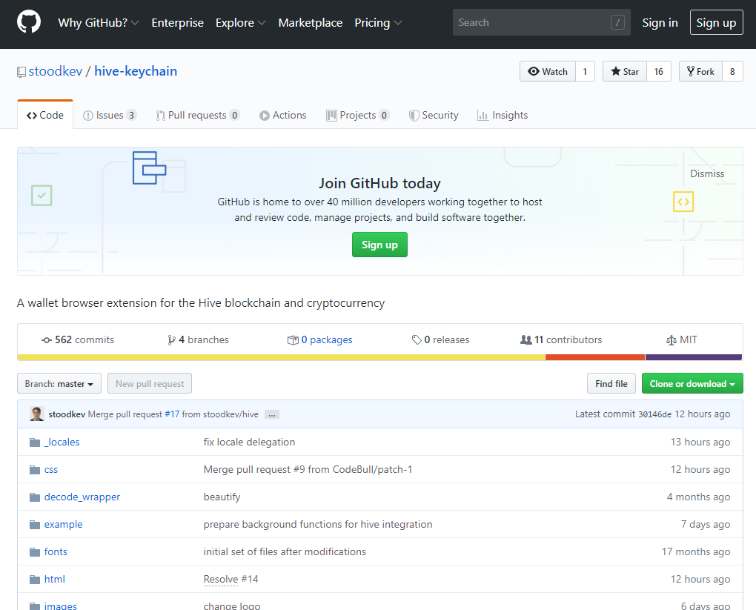Open the watchers count 1

click(585, 71)
